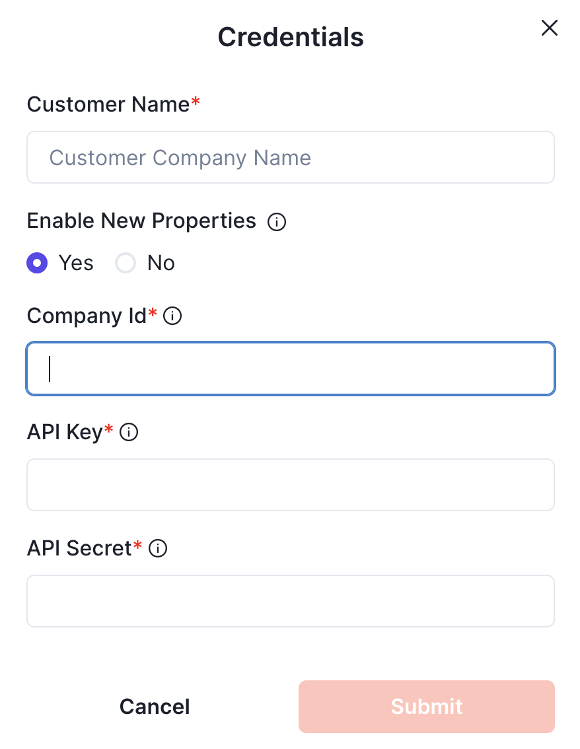Focus the Customer Company Name field
The width and height of the screenshot is (580, 749).
click(x=291, y=157)
